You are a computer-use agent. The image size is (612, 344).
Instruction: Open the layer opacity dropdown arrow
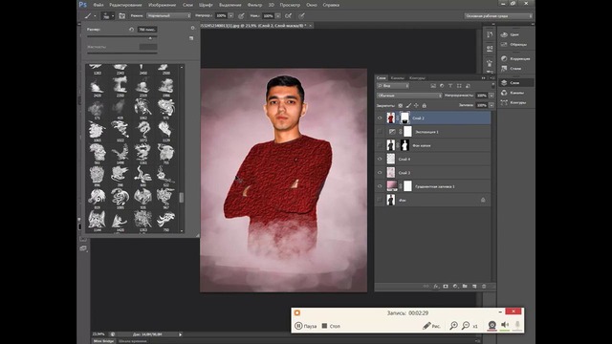click(492, 96)
